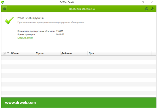Go back with the green arrow button
This screenshot has width=157, height=108.
coord(4,9)
